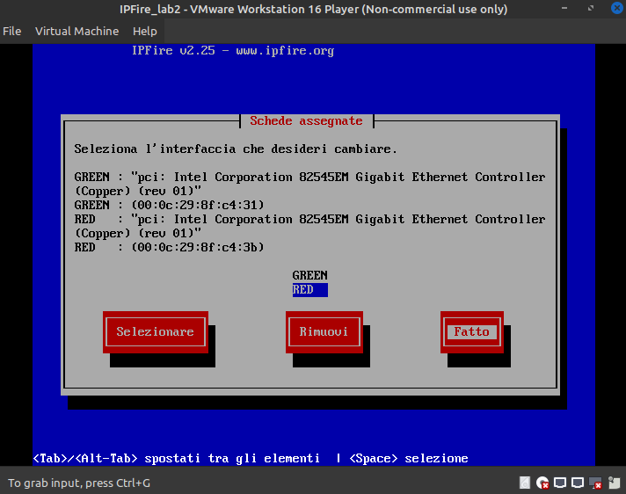Open the Virtual Machine menu

tap(76, 31)
